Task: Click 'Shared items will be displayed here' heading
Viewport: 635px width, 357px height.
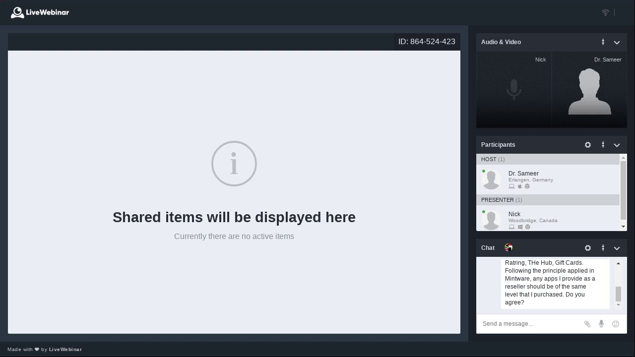Action: tap(234, 217)
